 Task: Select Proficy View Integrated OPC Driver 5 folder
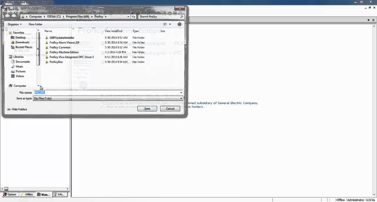pyautogui.click(x=72, y=57)
